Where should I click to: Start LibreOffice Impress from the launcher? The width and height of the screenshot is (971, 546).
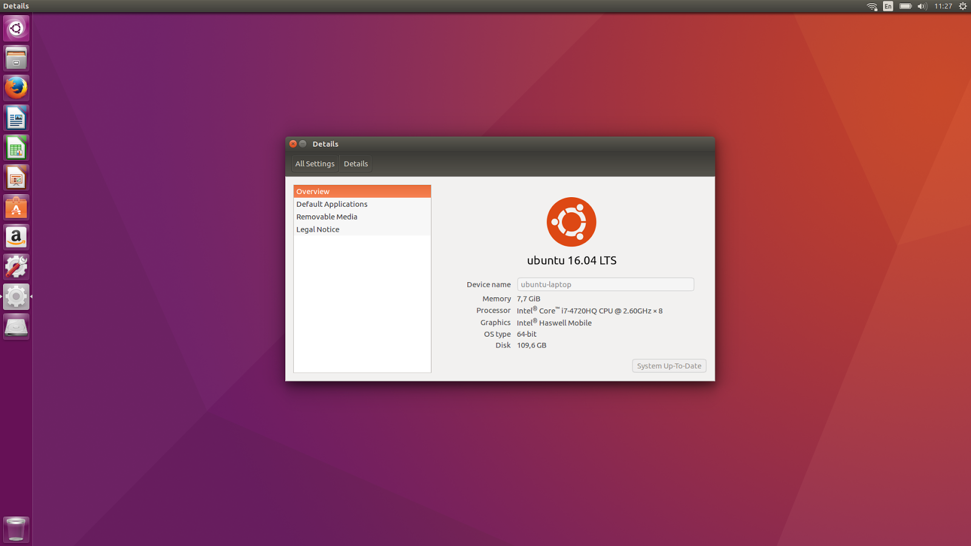(16, 177)
